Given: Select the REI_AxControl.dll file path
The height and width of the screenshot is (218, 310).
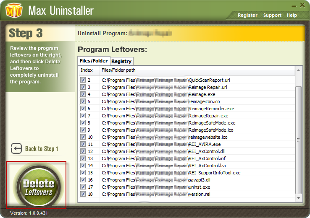Looking at the screenshot, I should tap(163, 151).
